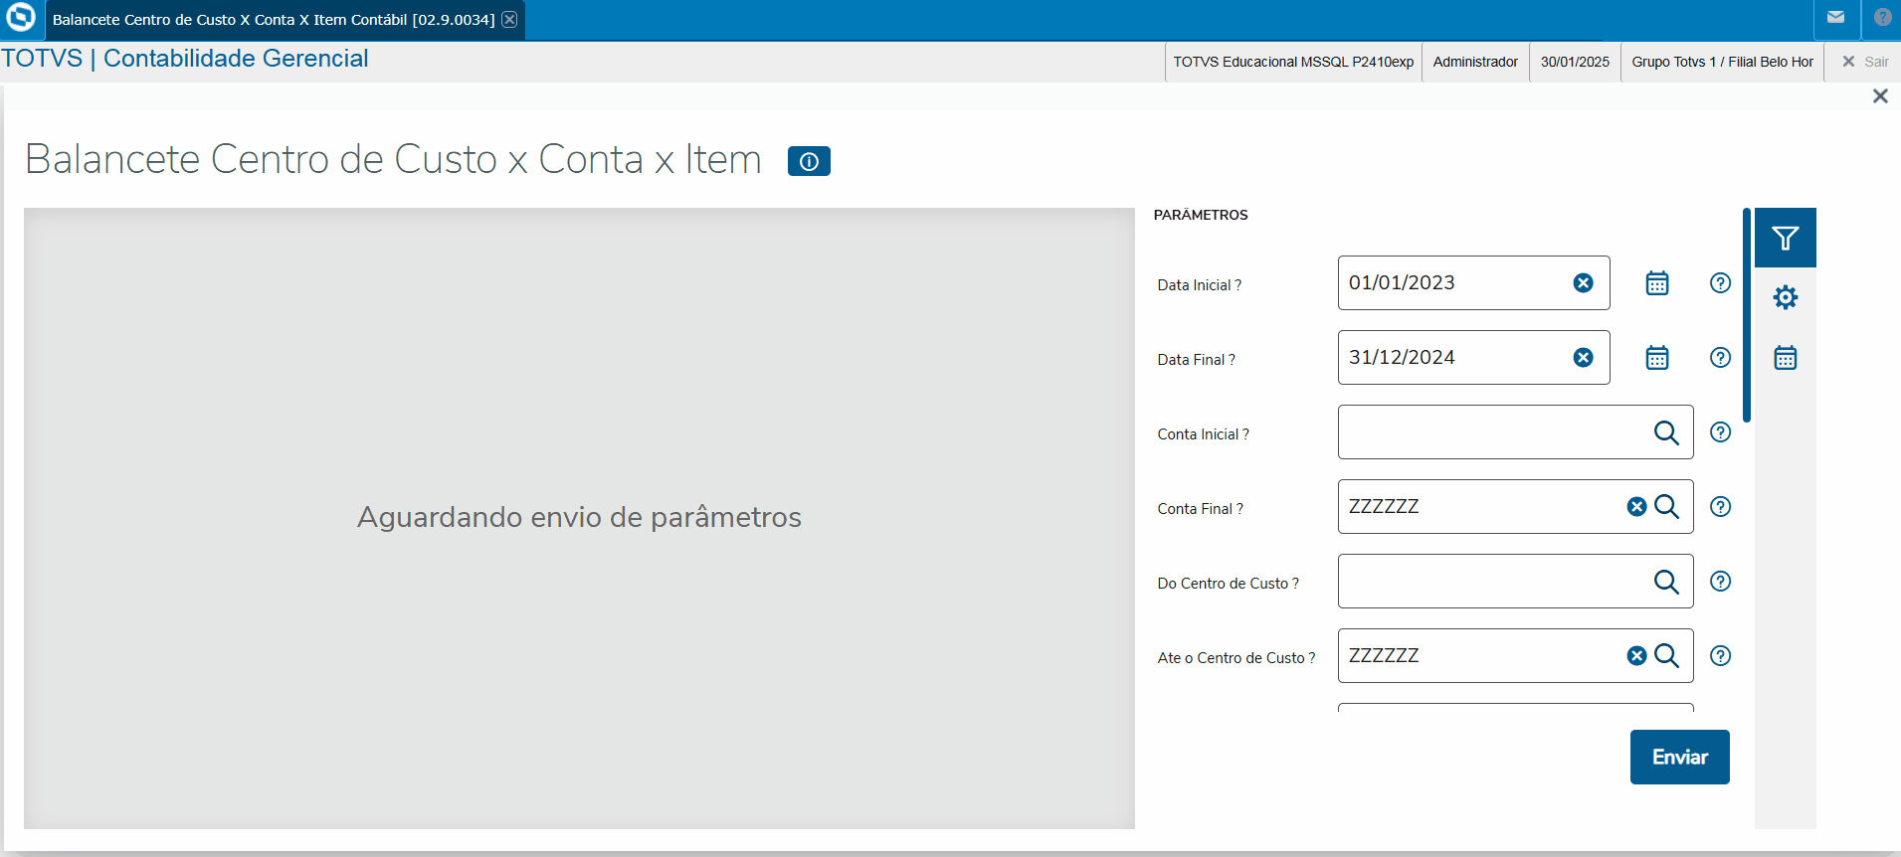Close the Balancete tab with its X
Image resolution: width=1901 pixels, height=857 pixels.
click(509, 20)
